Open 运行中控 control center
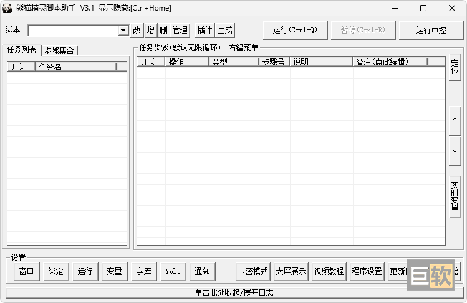 click(x=431, y=30)
